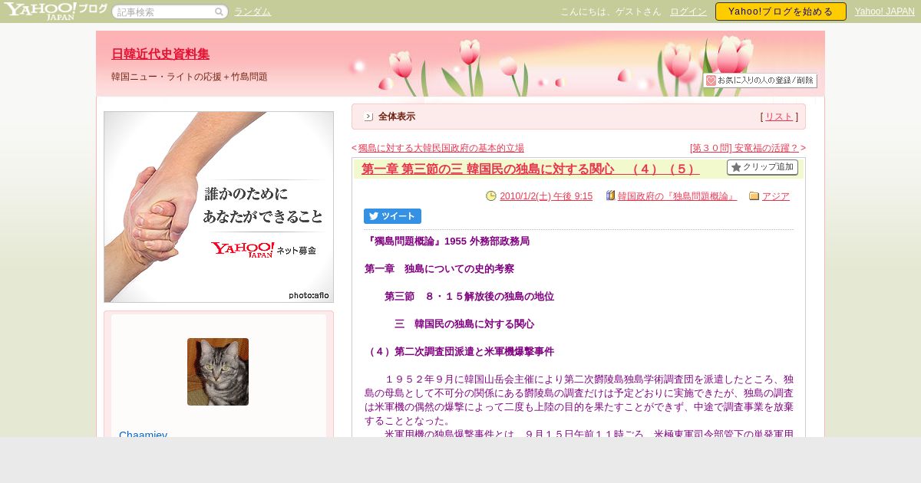Image resolution: width=921 pixels, height=483 pixels.
Task: Go to next post [第３０問] 安竜福の活躍？
Action: [x=744, y=148]
